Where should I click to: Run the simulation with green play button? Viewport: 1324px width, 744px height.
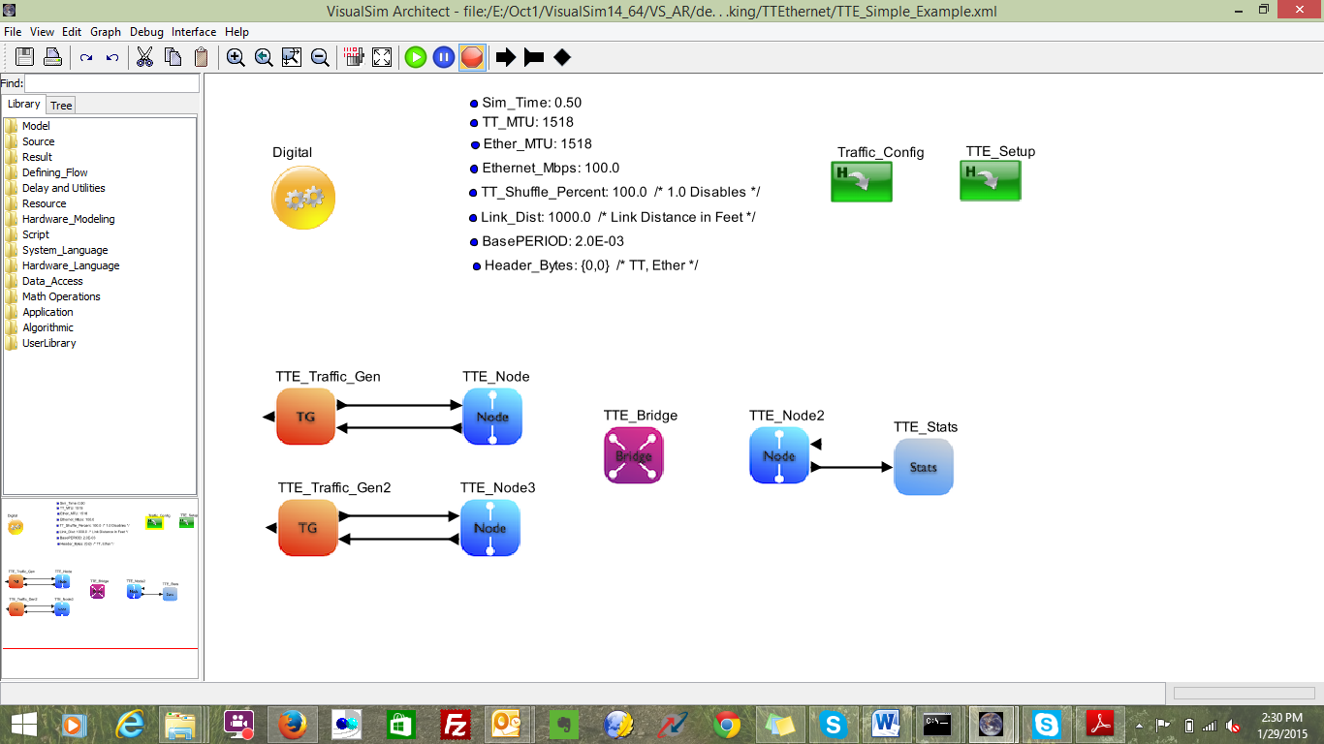click(x=416, y=57)
